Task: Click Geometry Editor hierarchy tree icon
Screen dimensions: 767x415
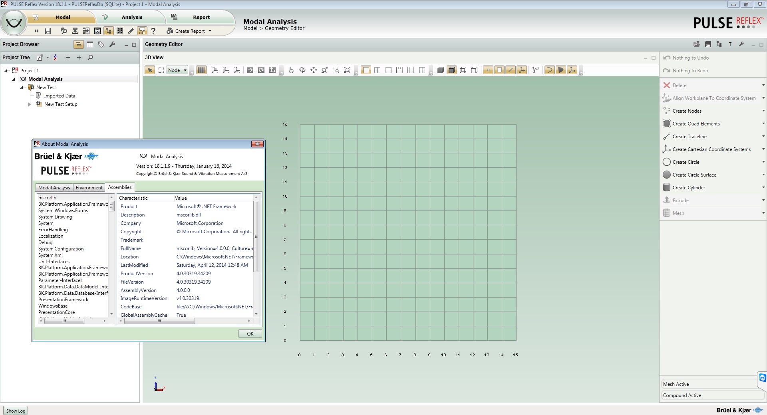Action: point(719,44)
